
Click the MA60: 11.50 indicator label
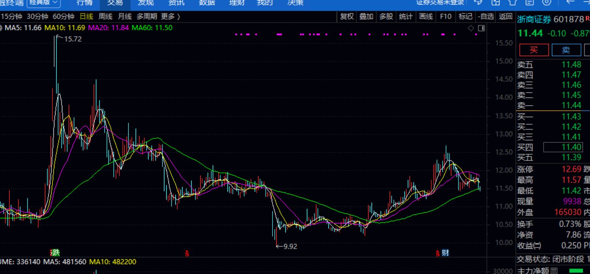pyautogui.click(x=152, y=28)
